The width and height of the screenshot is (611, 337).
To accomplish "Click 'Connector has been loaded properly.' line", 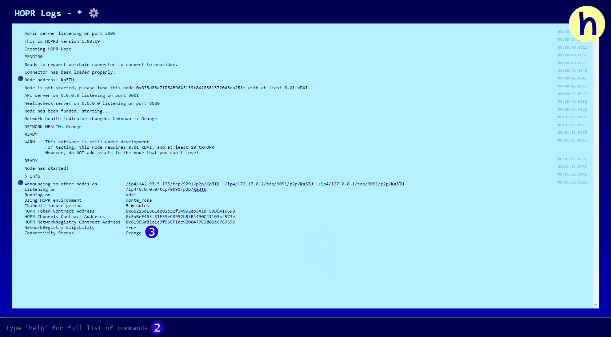I will click(x=70, y=72).
